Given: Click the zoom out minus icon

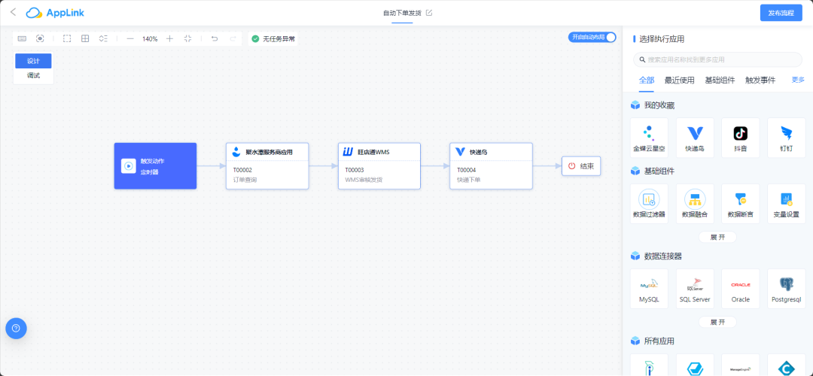Looking at the screenshot, I should point(130,38).
